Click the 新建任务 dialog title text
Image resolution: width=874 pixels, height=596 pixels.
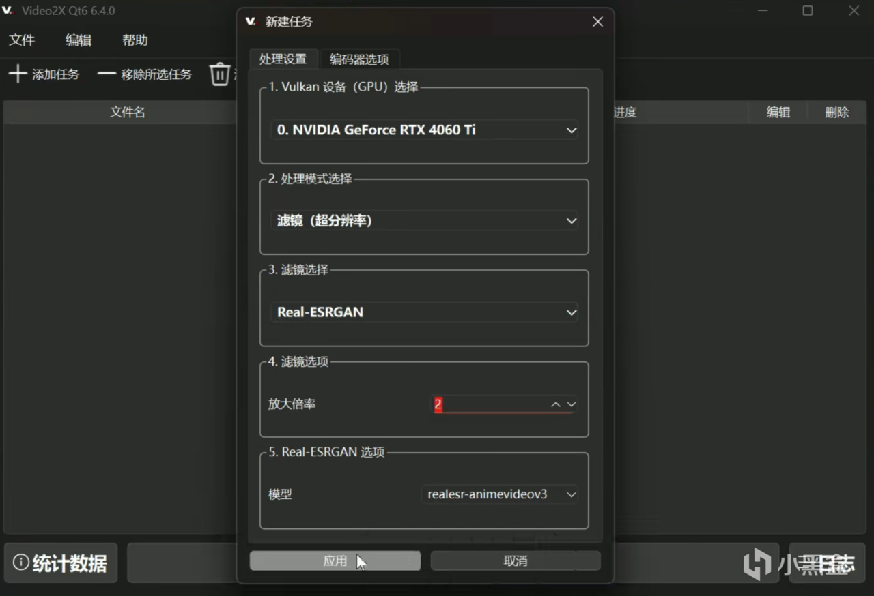tap(289, 22)
